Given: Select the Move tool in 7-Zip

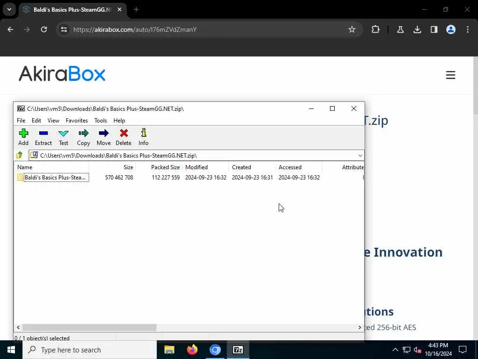Looking at the screenshot, I should tap(104, 137).
